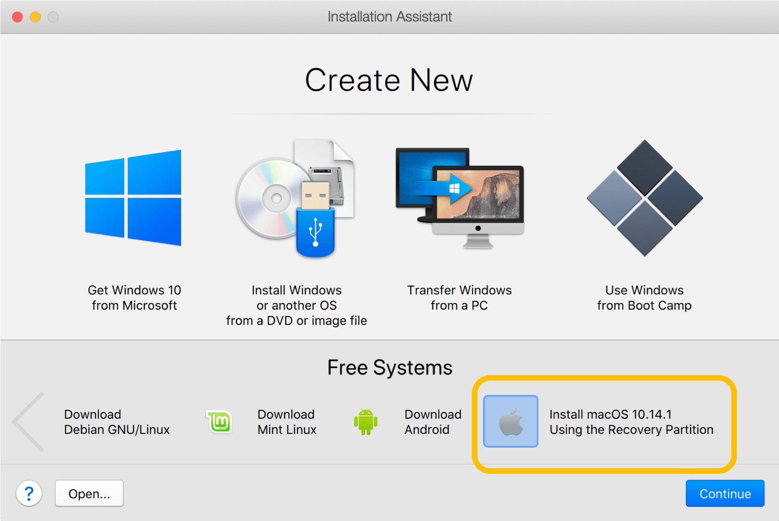The width and height of the screenshot is (779, 521).
Task: Minimize the Installation Assistant window
Action: (x=35, y=17)
